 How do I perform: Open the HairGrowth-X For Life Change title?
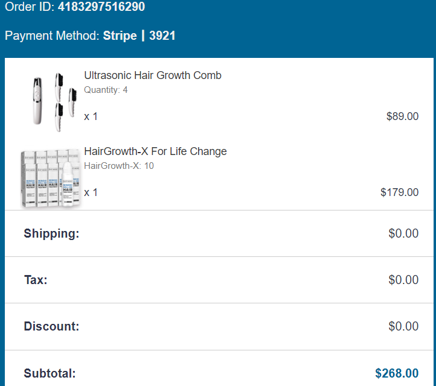click(155, 151)
